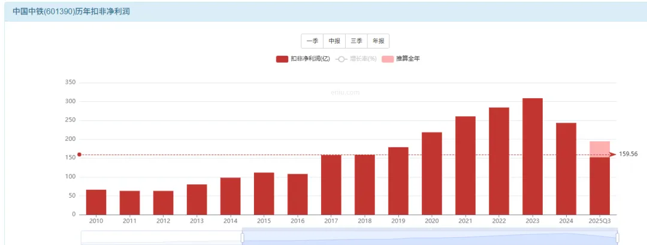Switch to the 中报 tab

pos(334,41)
